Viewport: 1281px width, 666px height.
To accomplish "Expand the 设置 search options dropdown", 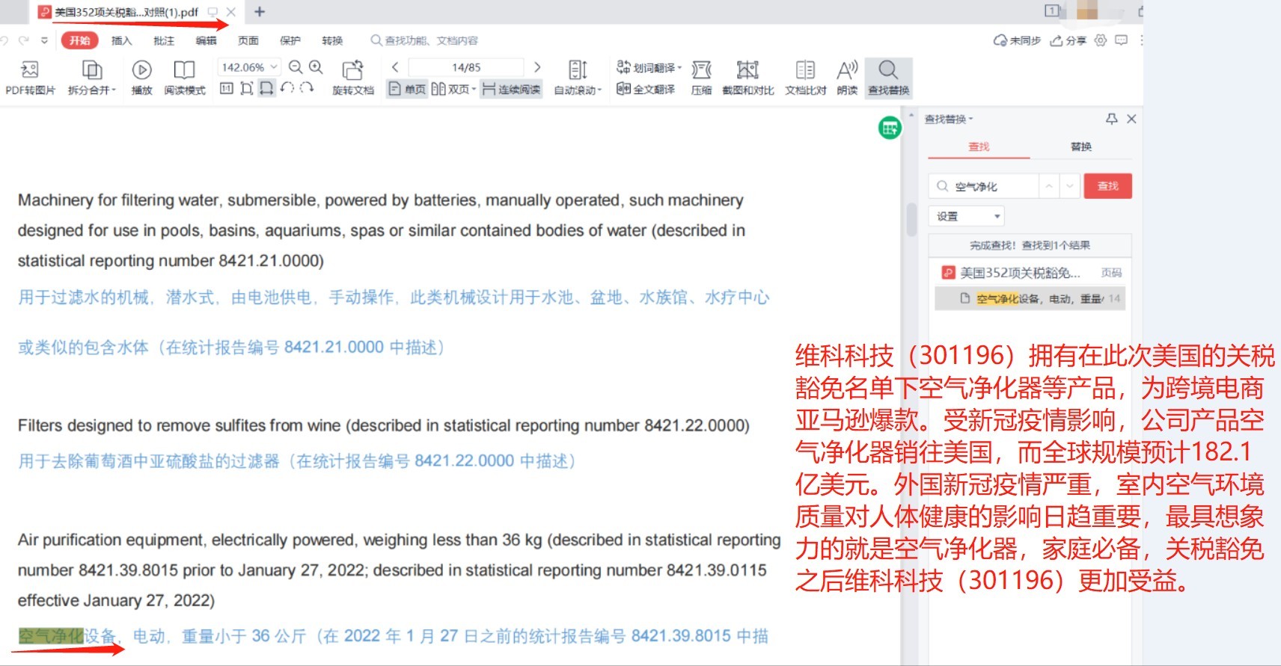I will pos(967,216).
